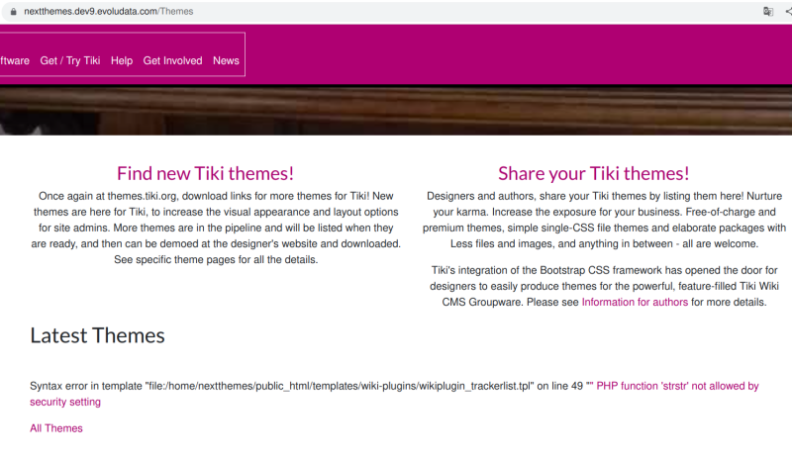Open the All Themes link

coord(56,428)
